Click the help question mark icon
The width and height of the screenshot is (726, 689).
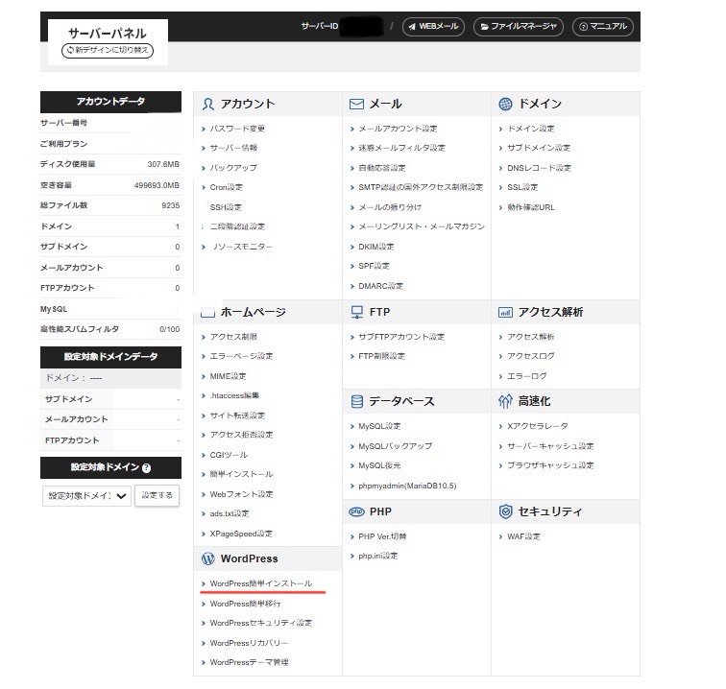(146, 468)
